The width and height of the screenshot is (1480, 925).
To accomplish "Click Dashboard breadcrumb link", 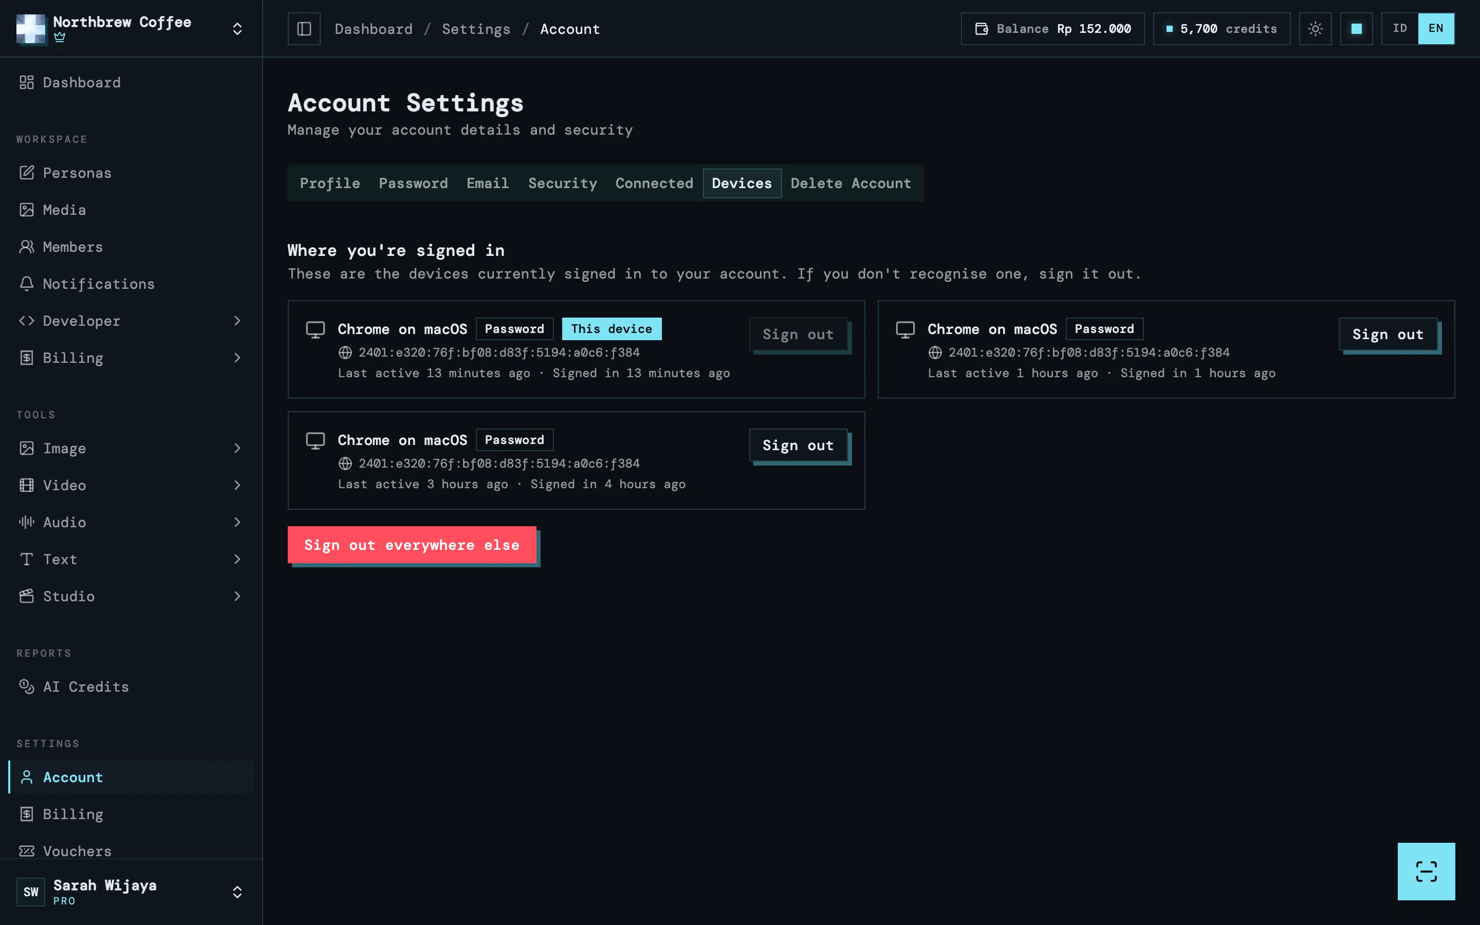I will pyautogui.click(x=373, y=29).
